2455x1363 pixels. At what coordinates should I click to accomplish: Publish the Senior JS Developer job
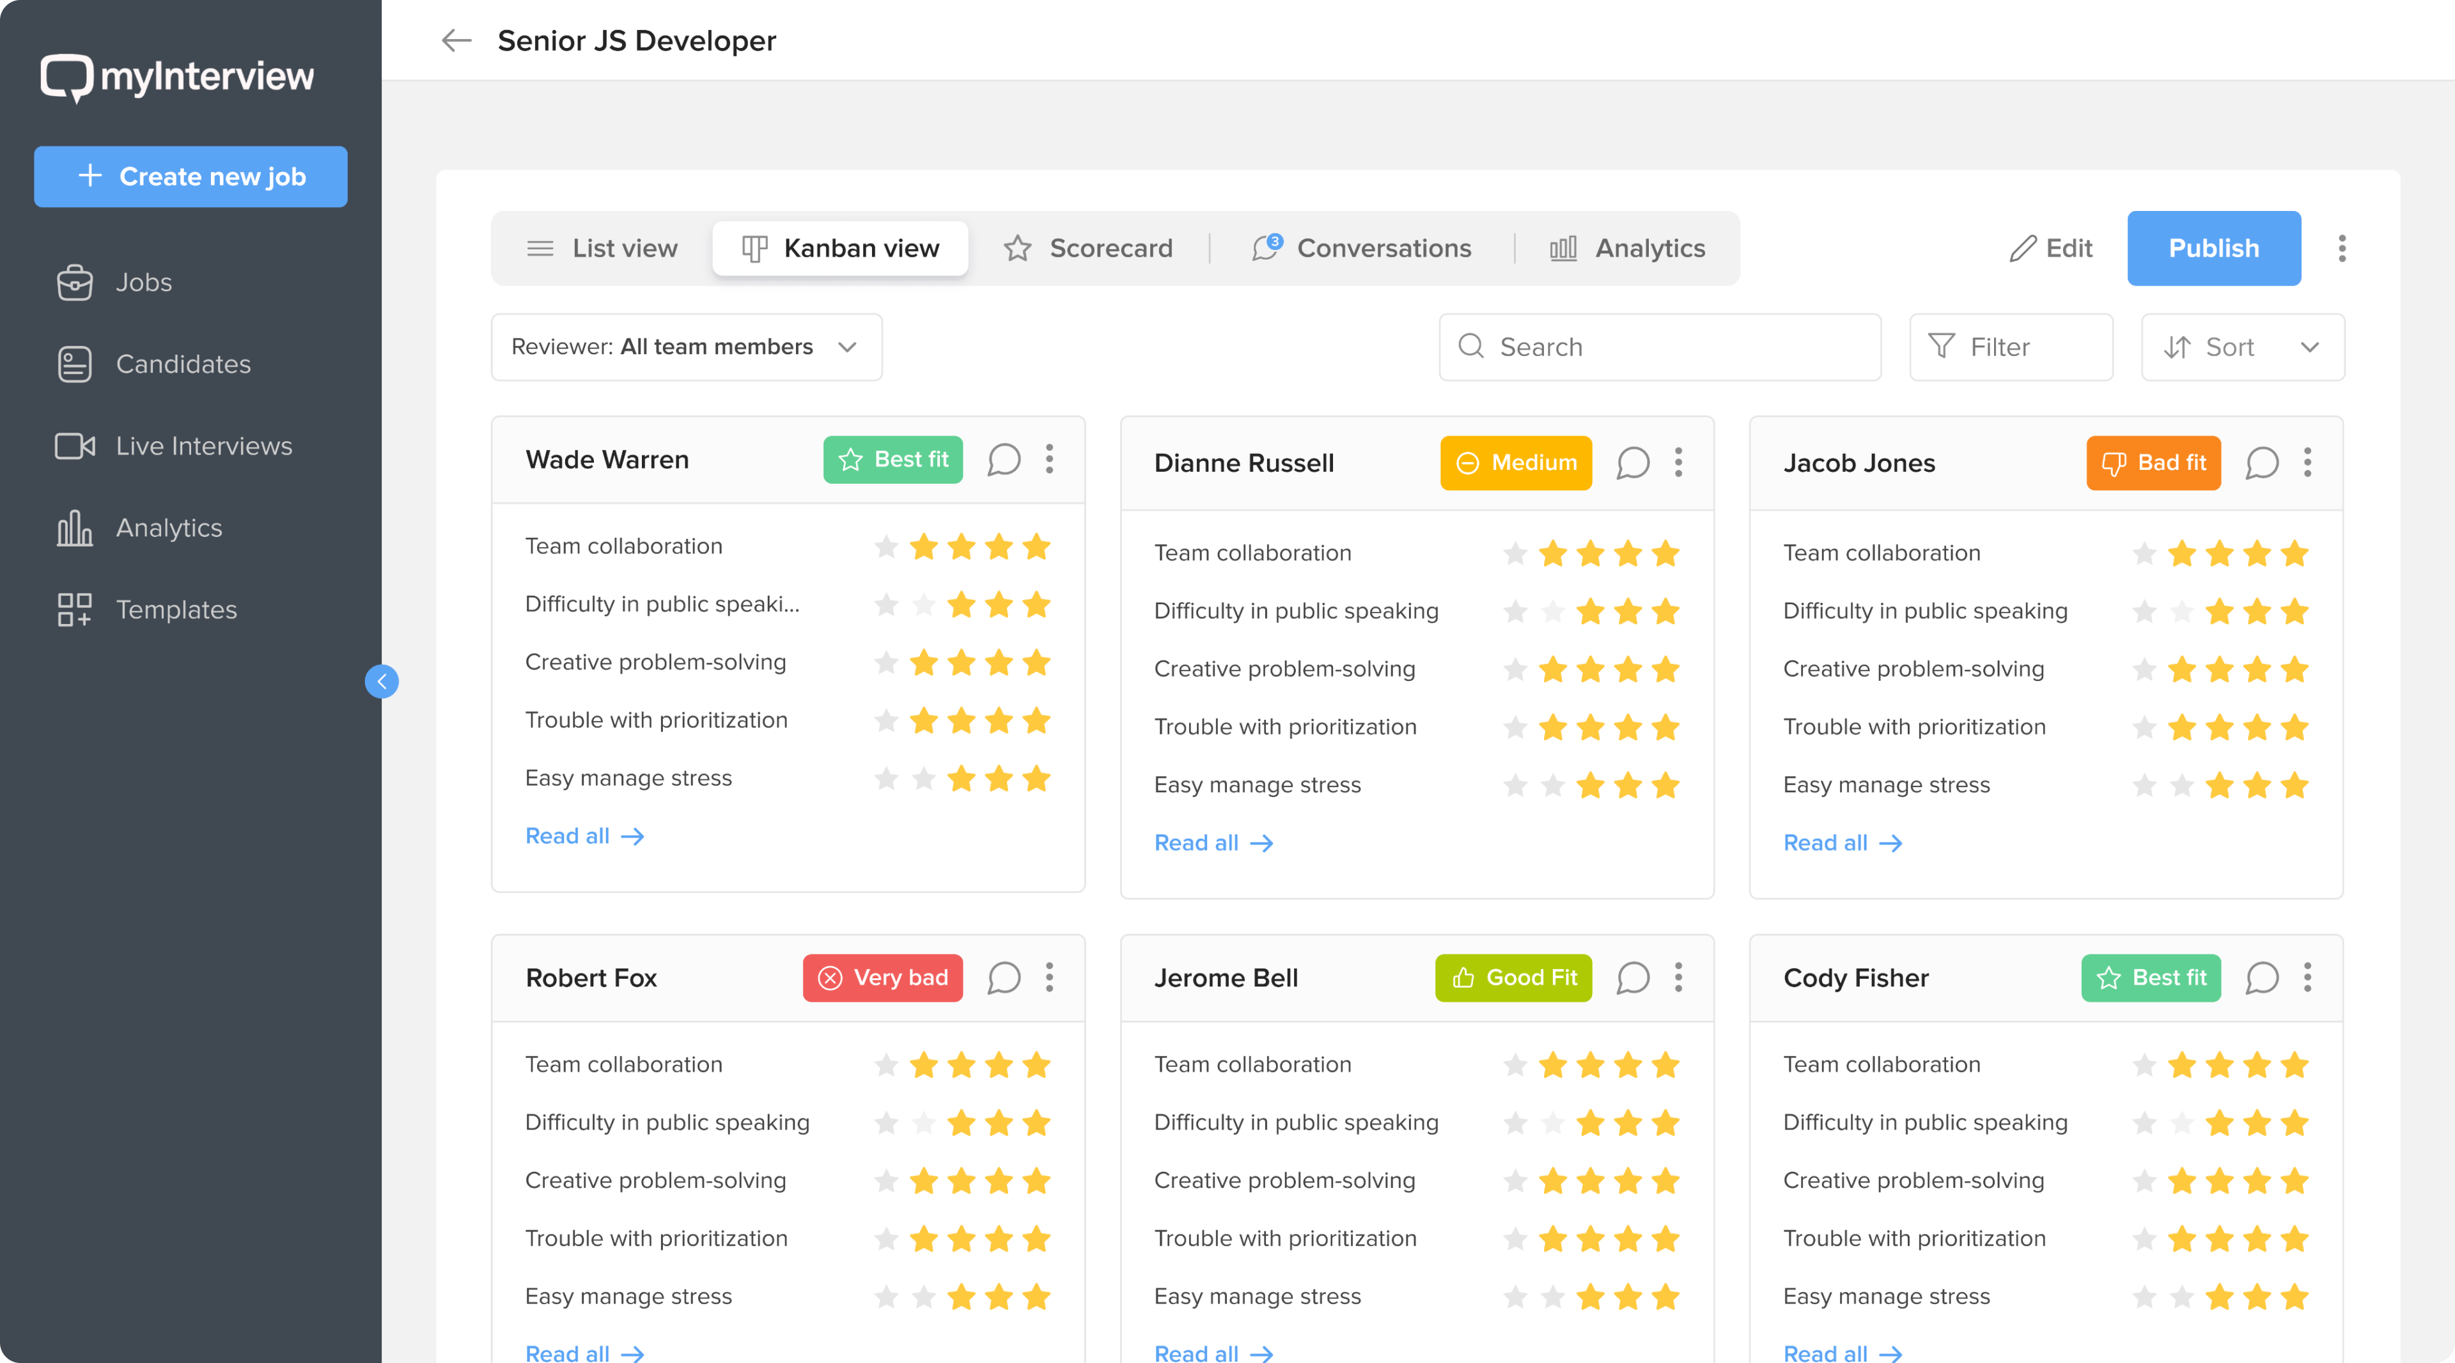2213,248
